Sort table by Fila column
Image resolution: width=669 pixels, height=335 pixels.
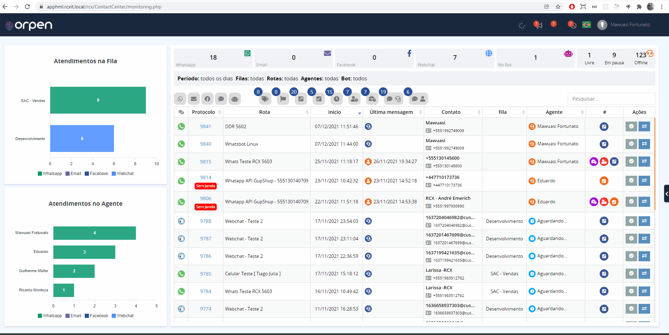coord(504,112)
